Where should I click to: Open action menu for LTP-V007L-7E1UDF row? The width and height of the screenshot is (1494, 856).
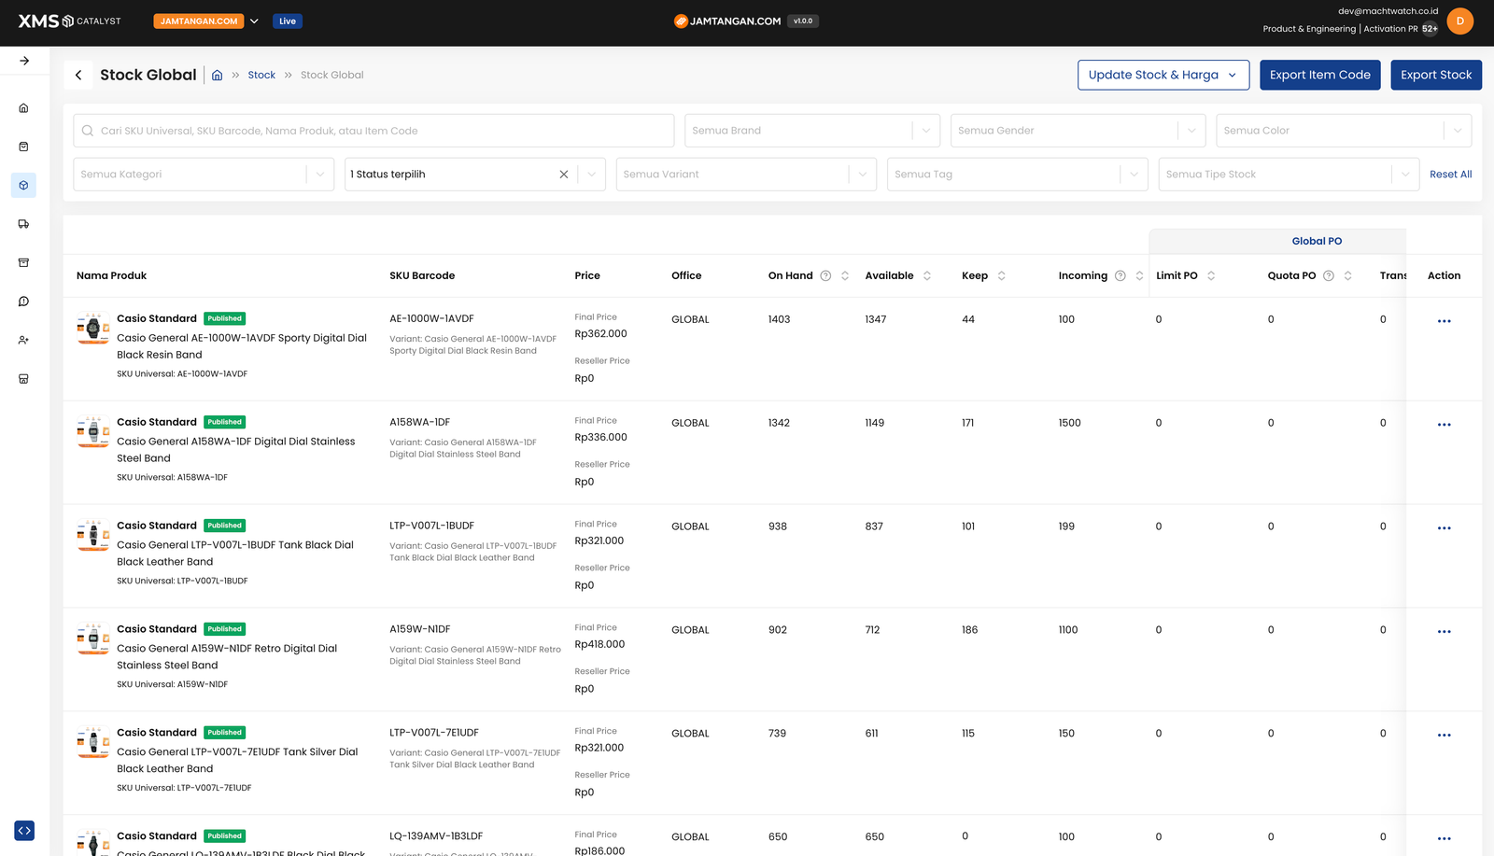(1445, 736)
